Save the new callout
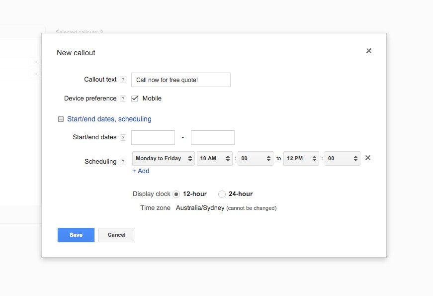This screenshot has height=296, width=433. pyautogui.click(x=76, y=235)
